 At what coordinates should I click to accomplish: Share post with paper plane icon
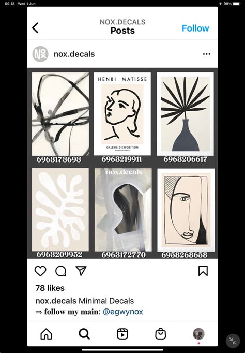(81, 271)
